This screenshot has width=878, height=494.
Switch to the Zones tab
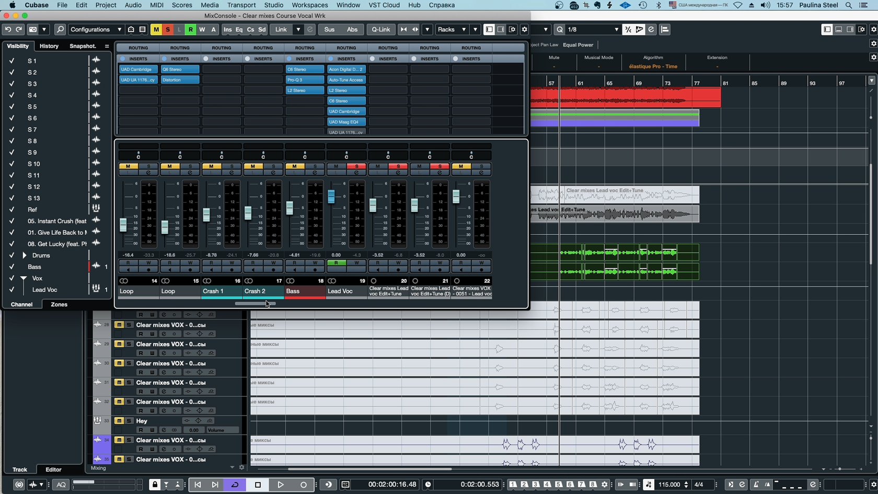59,304
